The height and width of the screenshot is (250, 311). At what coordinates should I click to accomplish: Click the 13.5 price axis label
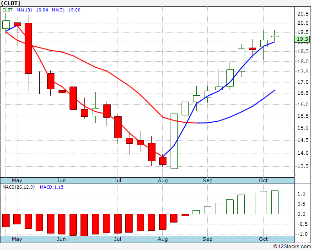click(303, 166)
